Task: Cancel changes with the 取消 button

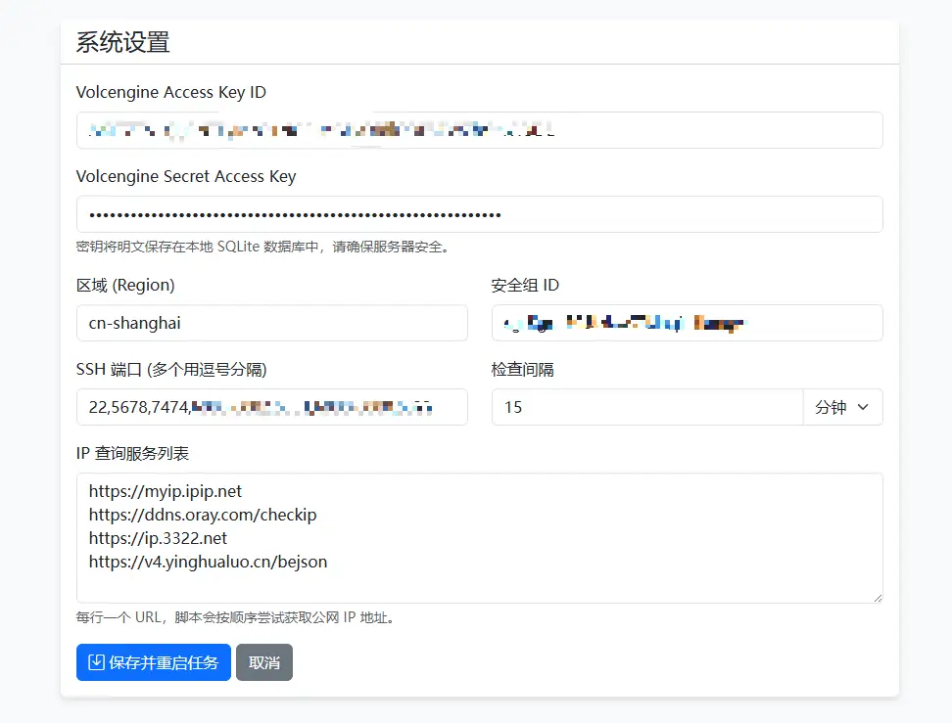Action: 263,662
